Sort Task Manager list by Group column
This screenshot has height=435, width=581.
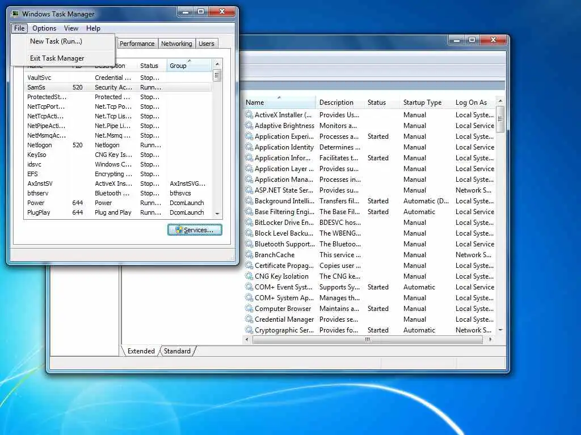click(189, 66)
